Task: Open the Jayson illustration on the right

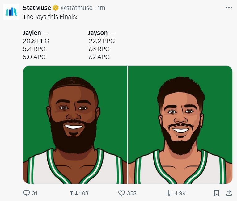Action: pyautogui.click(x=180, y=125)
